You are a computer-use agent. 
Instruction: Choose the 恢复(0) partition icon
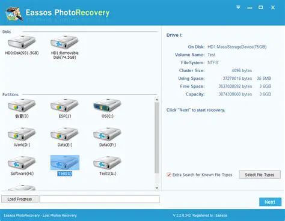tap(22, 105)
